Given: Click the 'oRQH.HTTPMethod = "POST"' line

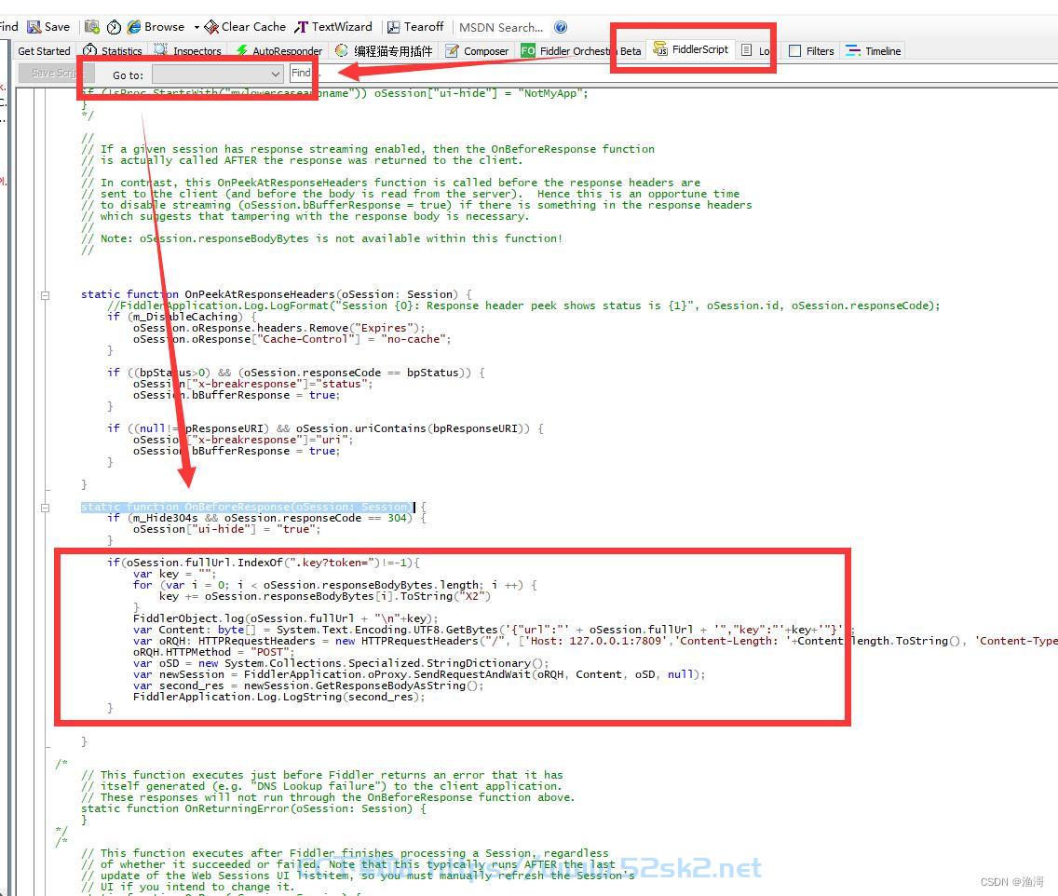Looking at the screenshot, I should tap(214, 652).
